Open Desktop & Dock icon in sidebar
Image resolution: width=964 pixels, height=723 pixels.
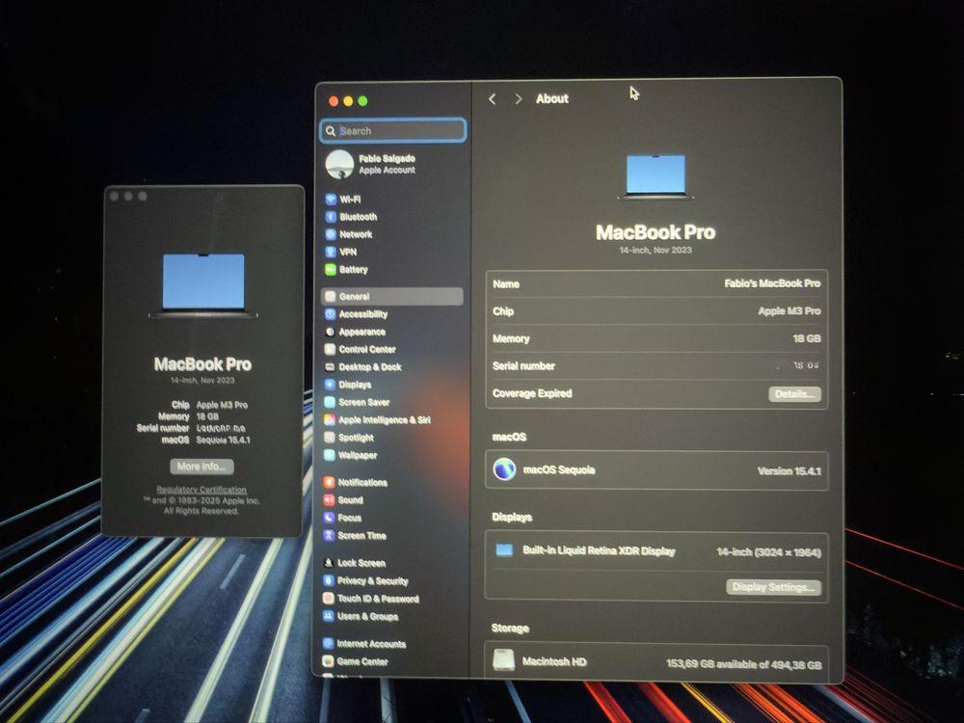point(330,367)
